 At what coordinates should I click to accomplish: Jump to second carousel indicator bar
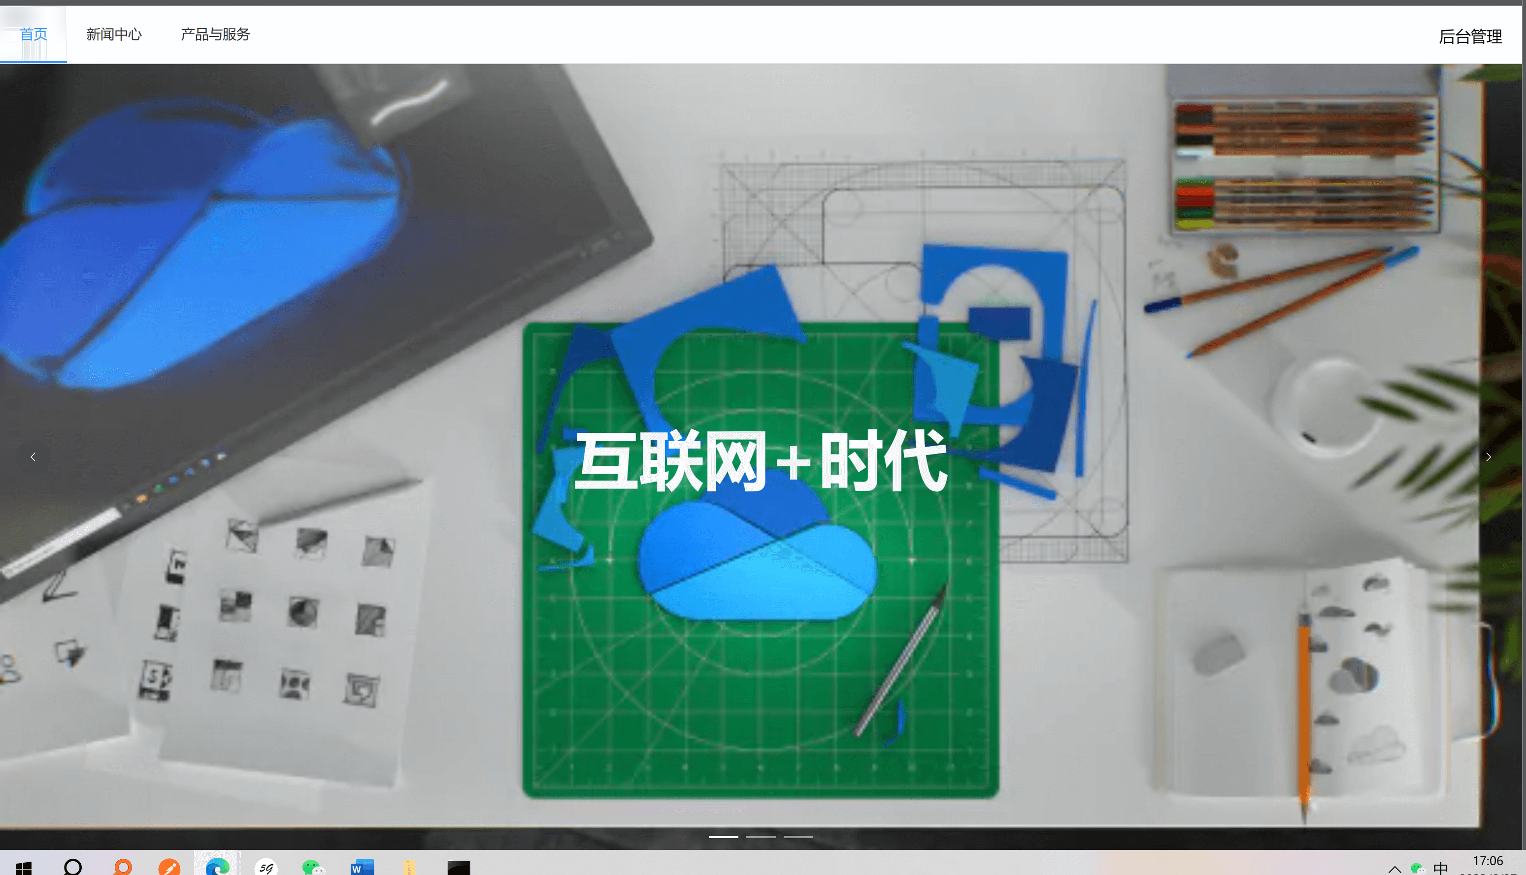pos(761,837)
